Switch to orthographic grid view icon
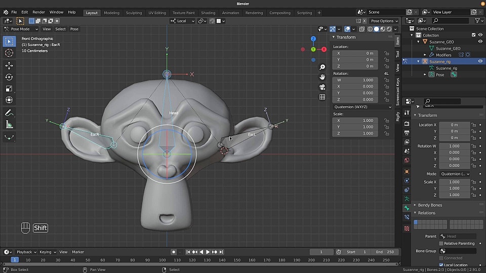 pos(322,97)
